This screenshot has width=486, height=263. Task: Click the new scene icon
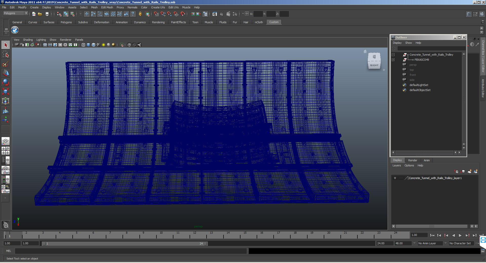point(34,14)
